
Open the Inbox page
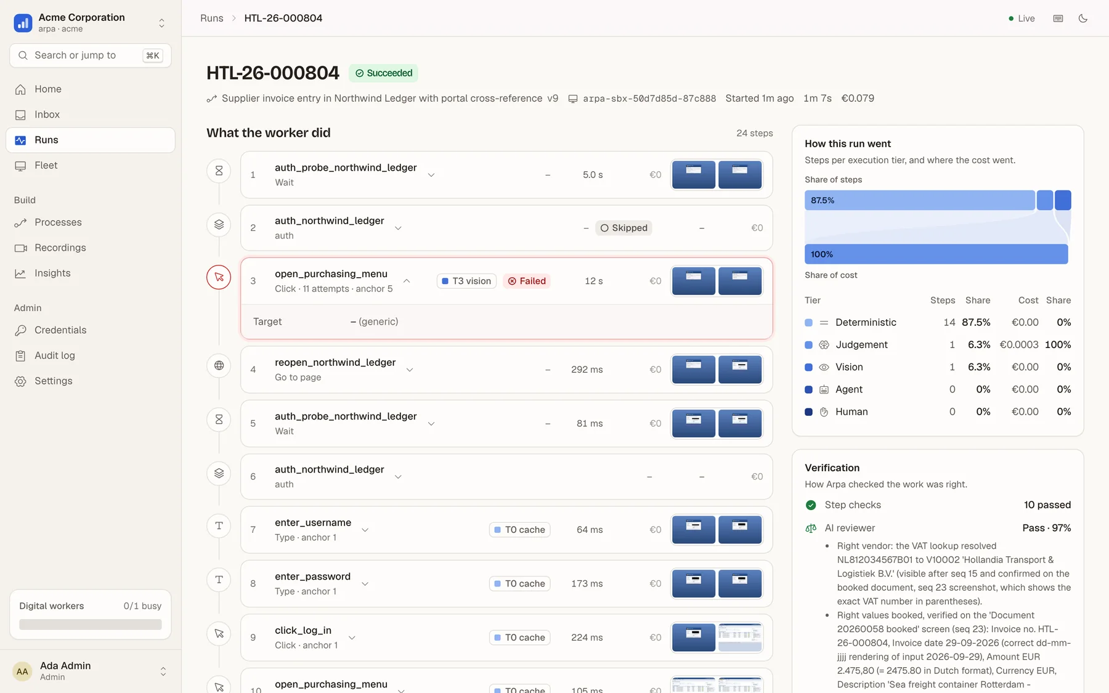pyautogui.click(x=91, y=115)
